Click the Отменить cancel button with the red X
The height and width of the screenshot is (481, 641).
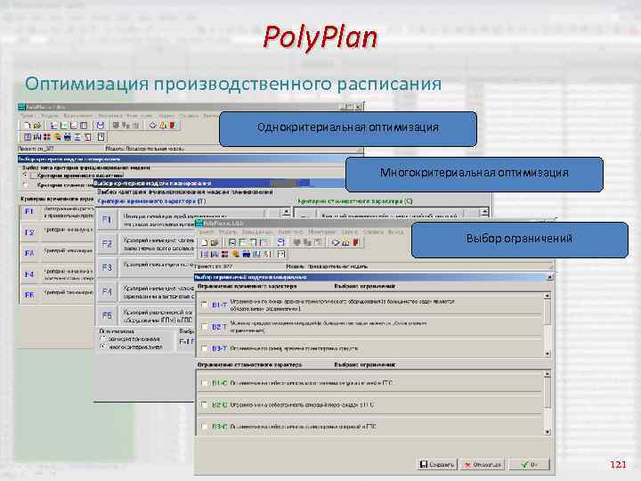point(483,464)
